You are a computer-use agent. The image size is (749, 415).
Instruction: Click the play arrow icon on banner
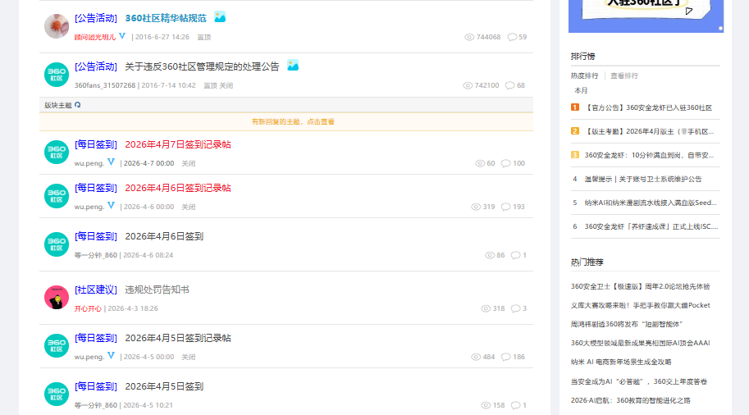[689, 11]
